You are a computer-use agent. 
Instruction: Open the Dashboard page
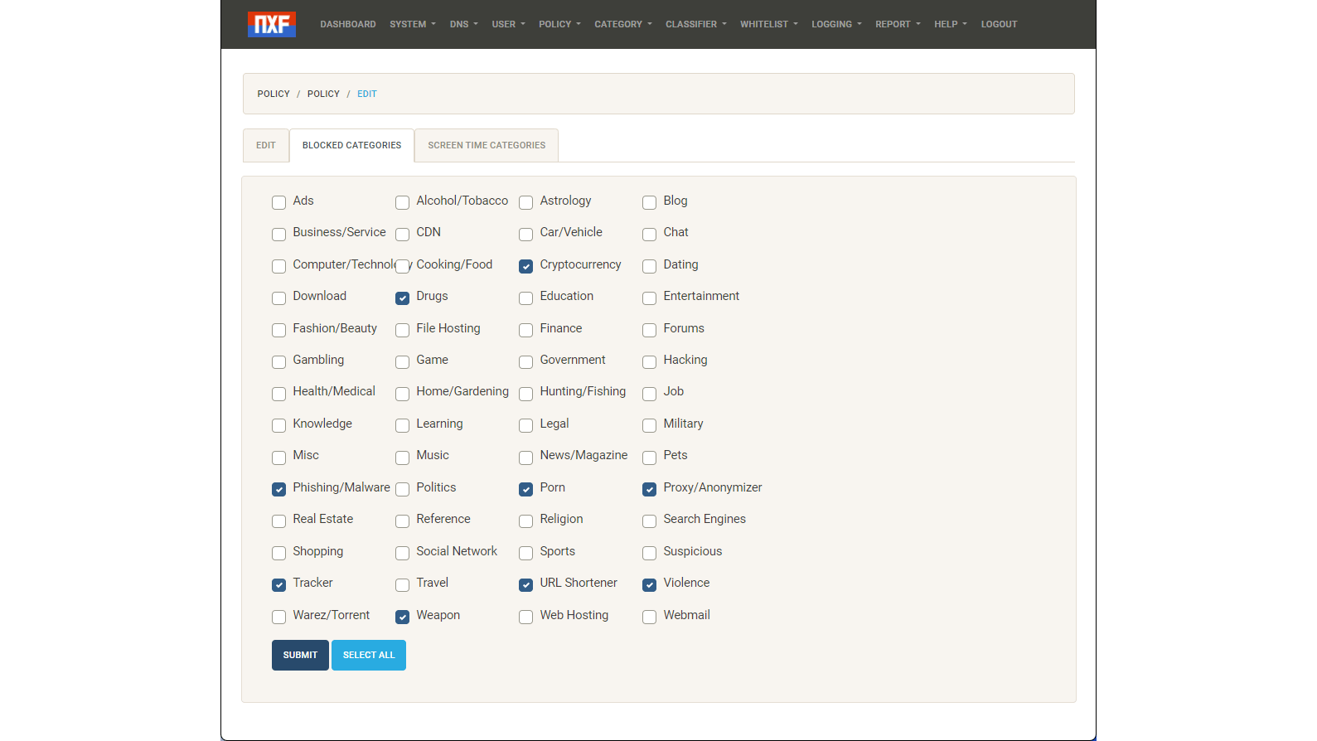pos(348,25)
